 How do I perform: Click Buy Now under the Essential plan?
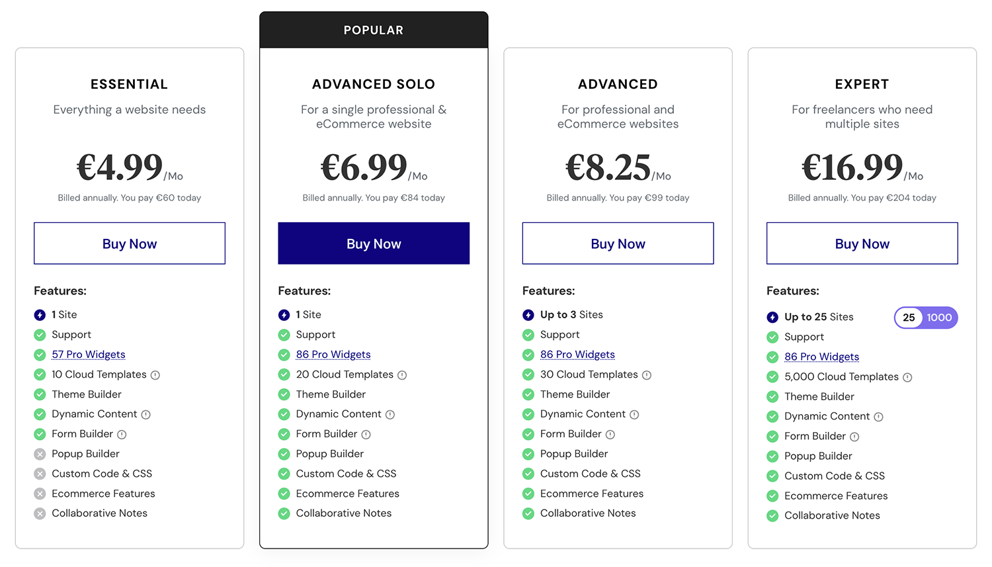point(129,243)
